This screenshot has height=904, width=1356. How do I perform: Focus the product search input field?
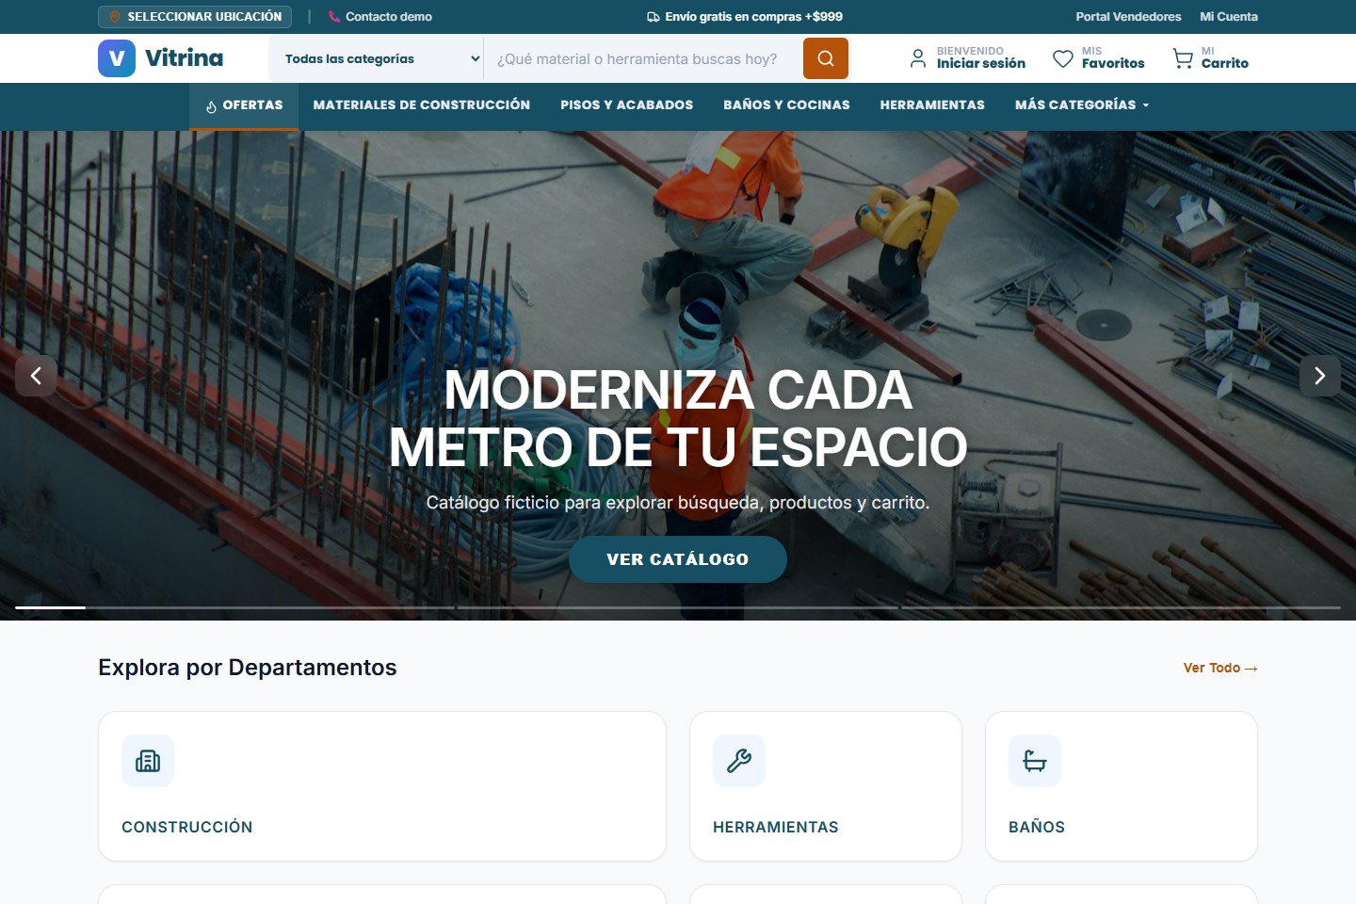click(643, 58)
